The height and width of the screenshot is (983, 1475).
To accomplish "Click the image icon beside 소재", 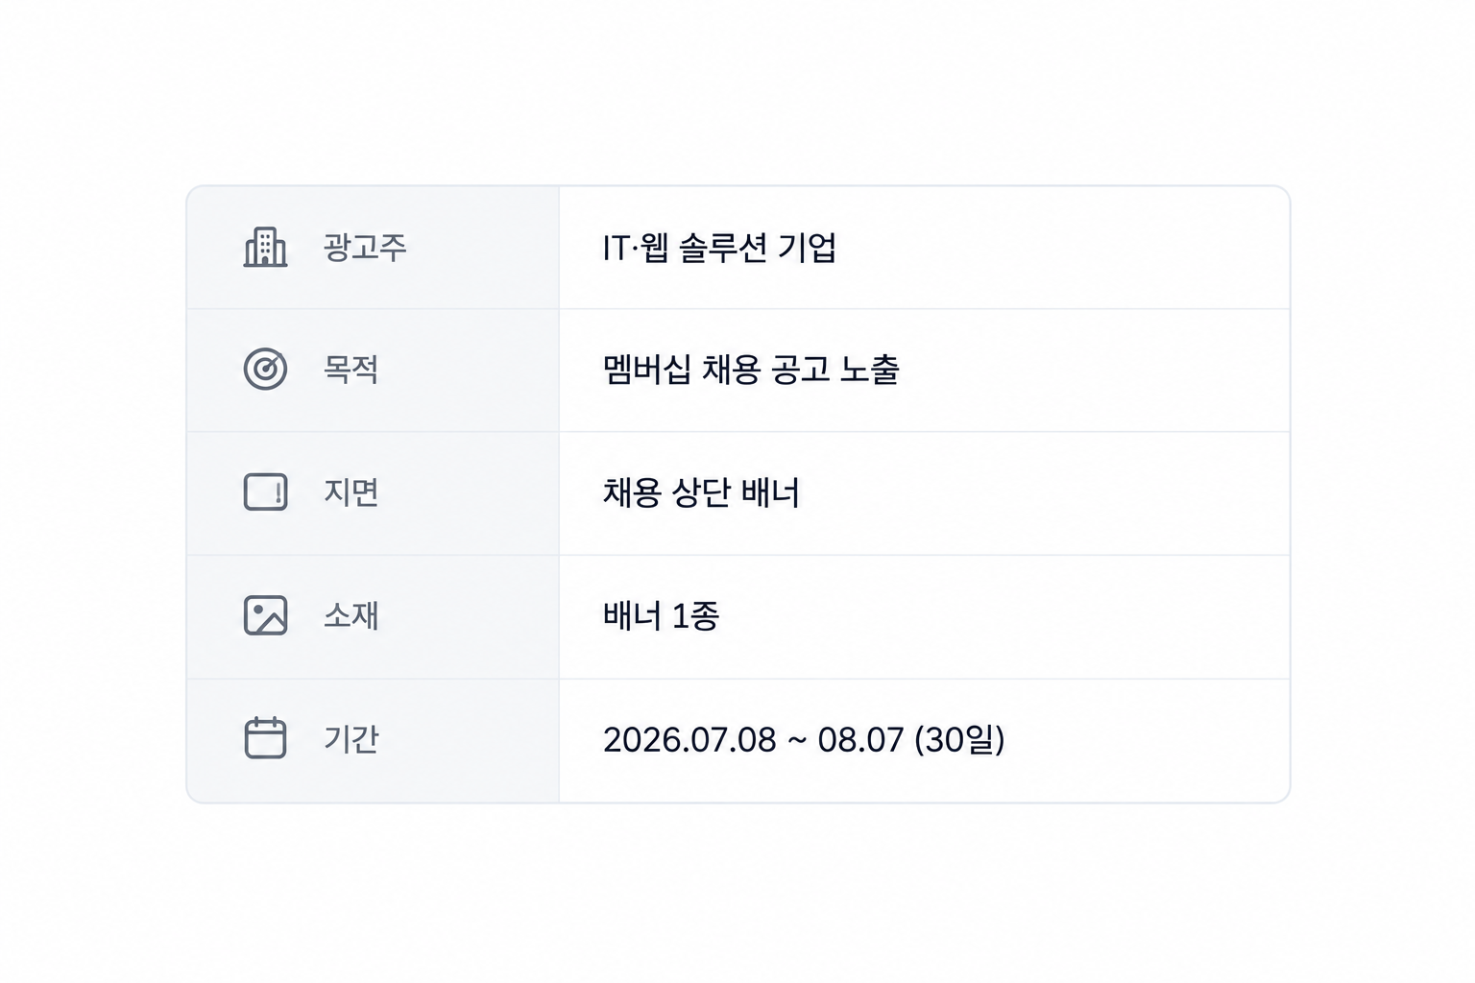I will pyautogui.click(x=265, y=615).
